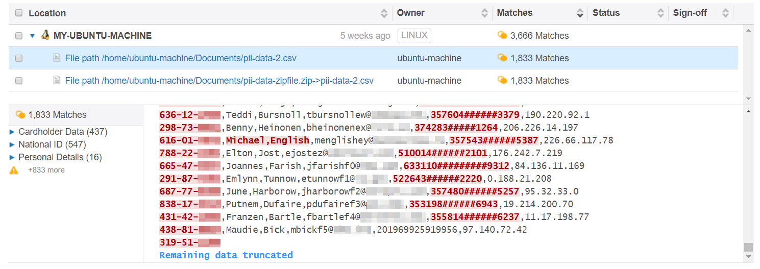
Task: Sort by Location using its sort arrows
Action: 384,13
